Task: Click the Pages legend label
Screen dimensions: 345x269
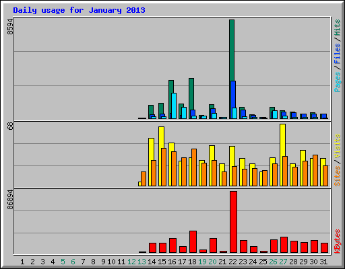Action: click(338, 82)
